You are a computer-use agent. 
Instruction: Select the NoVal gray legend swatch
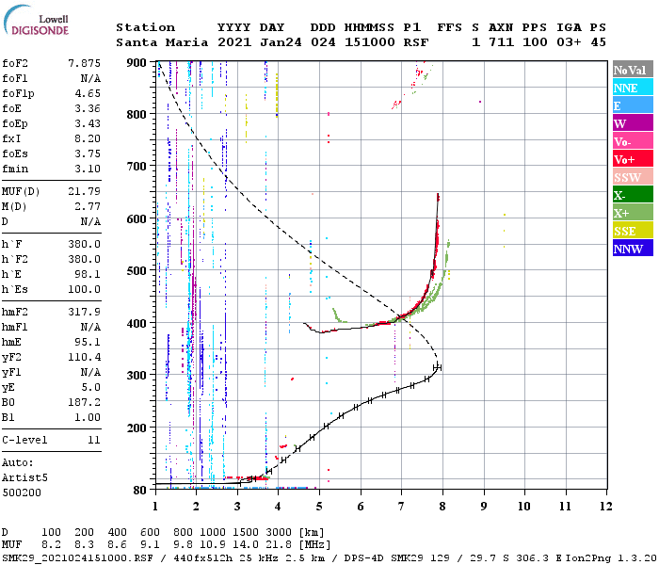[x=633, y=70]
